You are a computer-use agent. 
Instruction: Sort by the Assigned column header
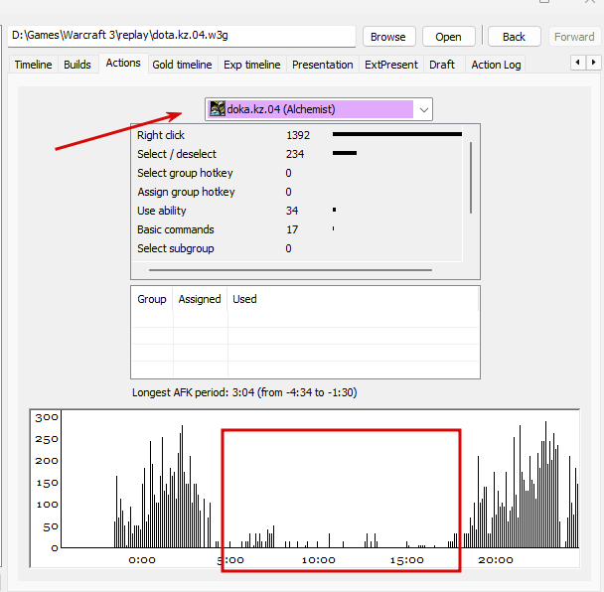[x=200, y=299]
